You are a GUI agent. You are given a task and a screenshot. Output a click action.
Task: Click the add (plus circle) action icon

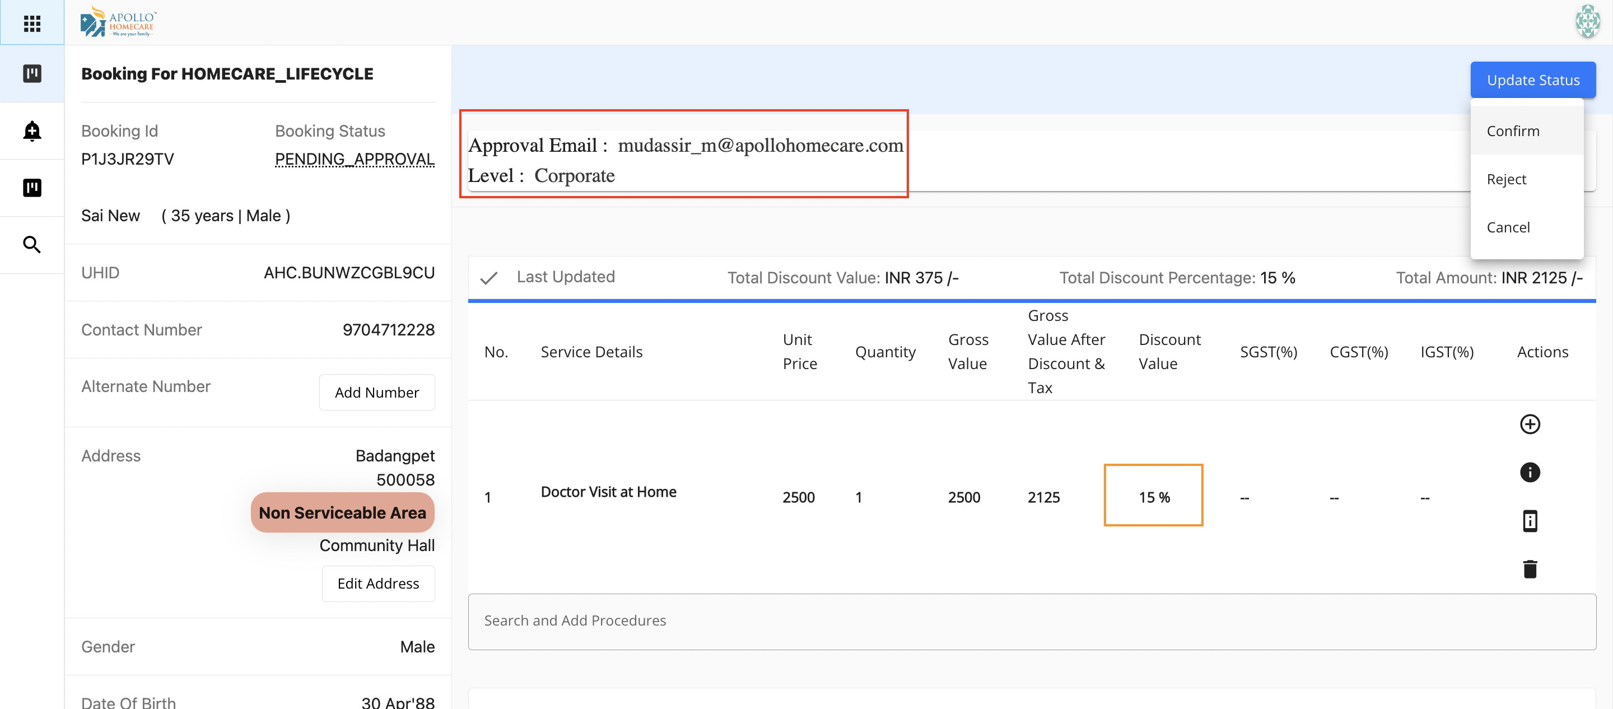click(x=1530, y=424)
